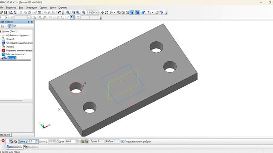Click the context help arrow-question icon
The height and width of the screenshot is (153, 273).
coord(59,12)
